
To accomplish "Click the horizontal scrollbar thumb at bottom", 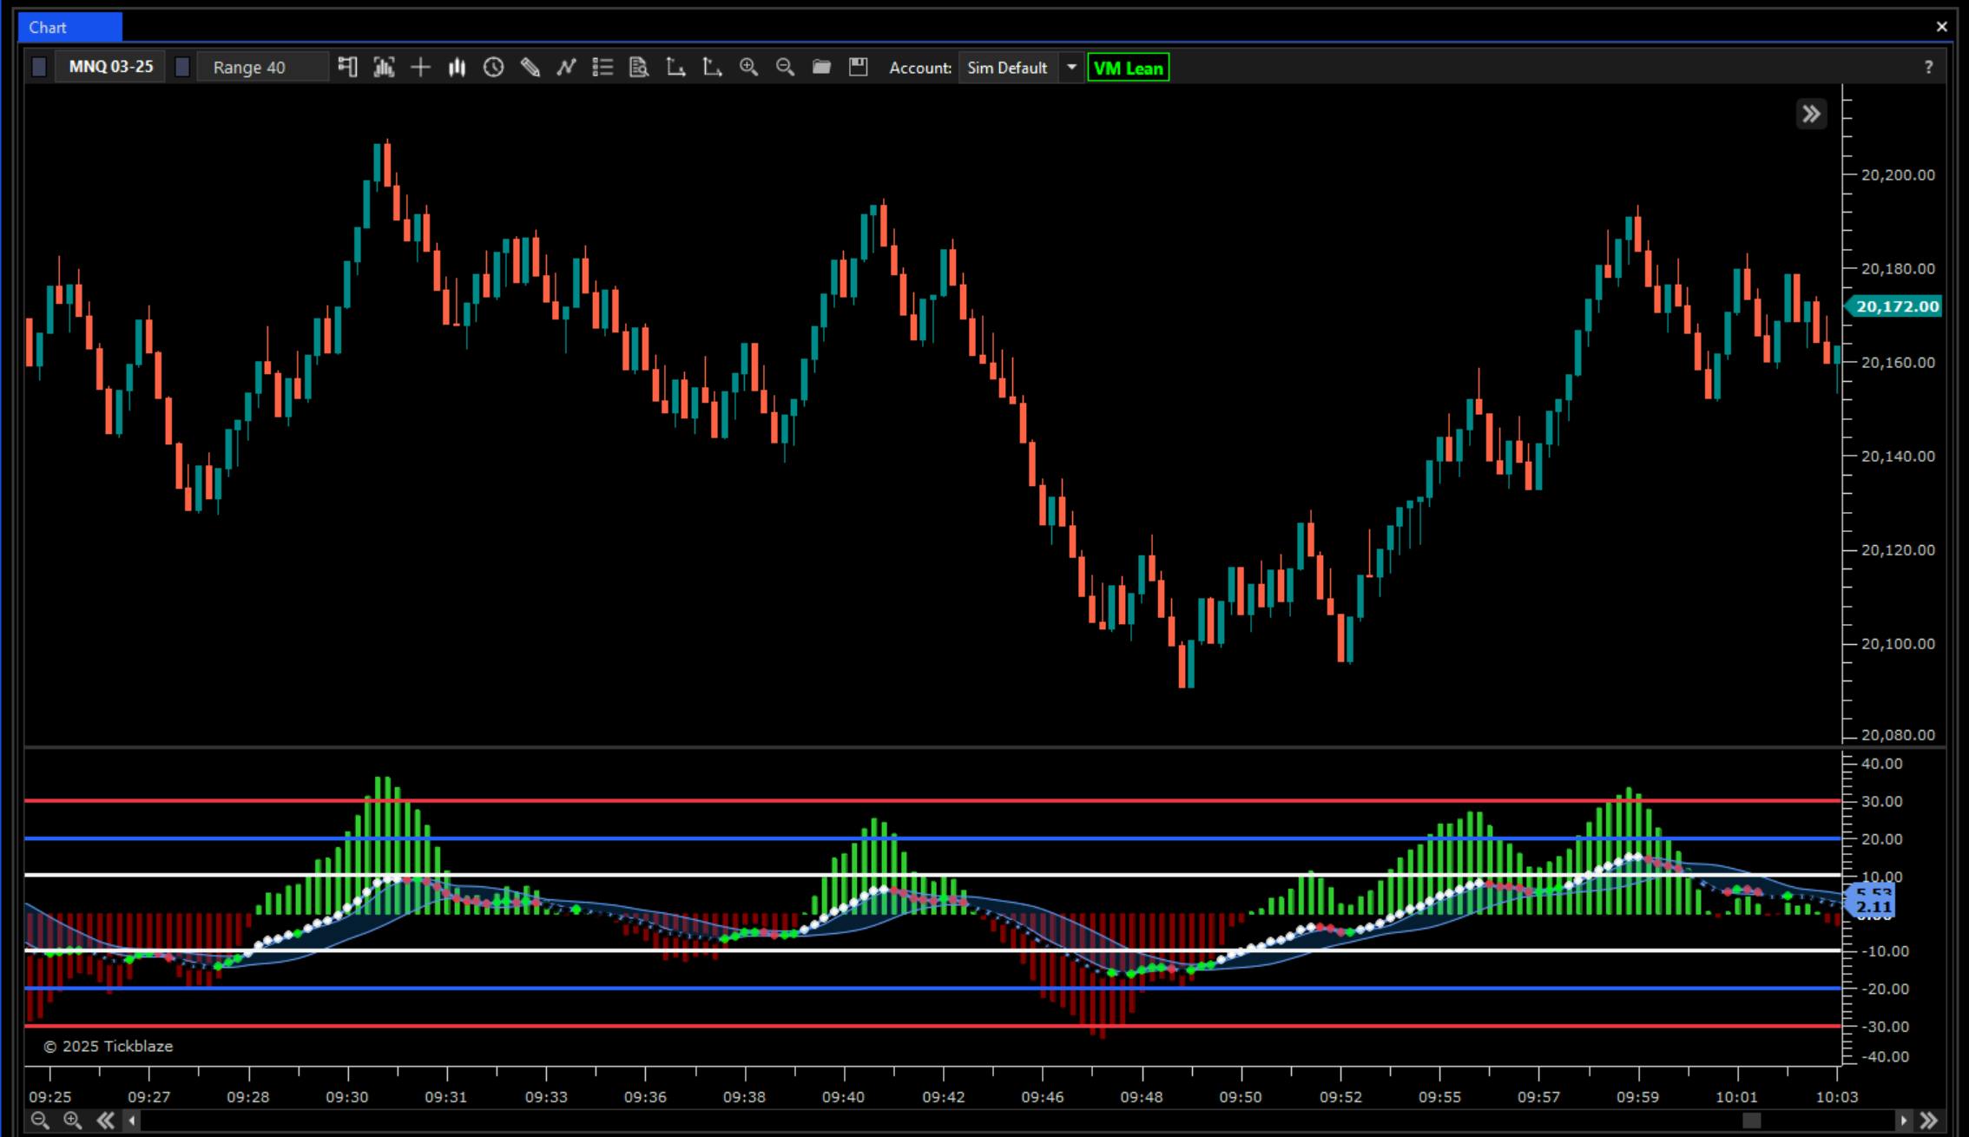I will coord(1751,1121).
